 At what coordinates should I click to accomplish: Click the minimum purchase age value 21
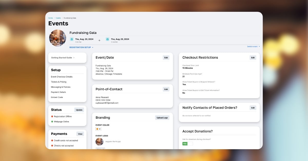pyautogui.click(x=184, y=76)
